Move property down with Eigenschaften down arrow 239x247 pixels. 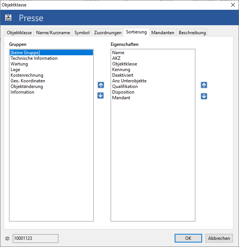(x=204, y=96)
